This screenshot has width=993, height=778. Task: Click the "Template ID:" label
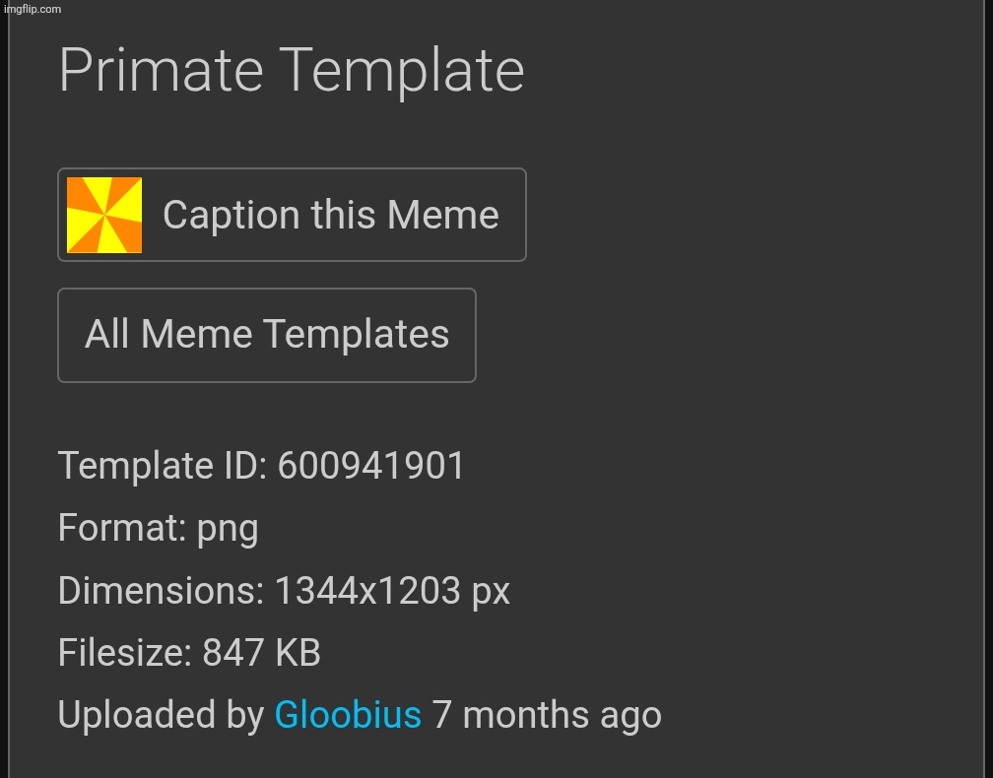click(163, 466)
